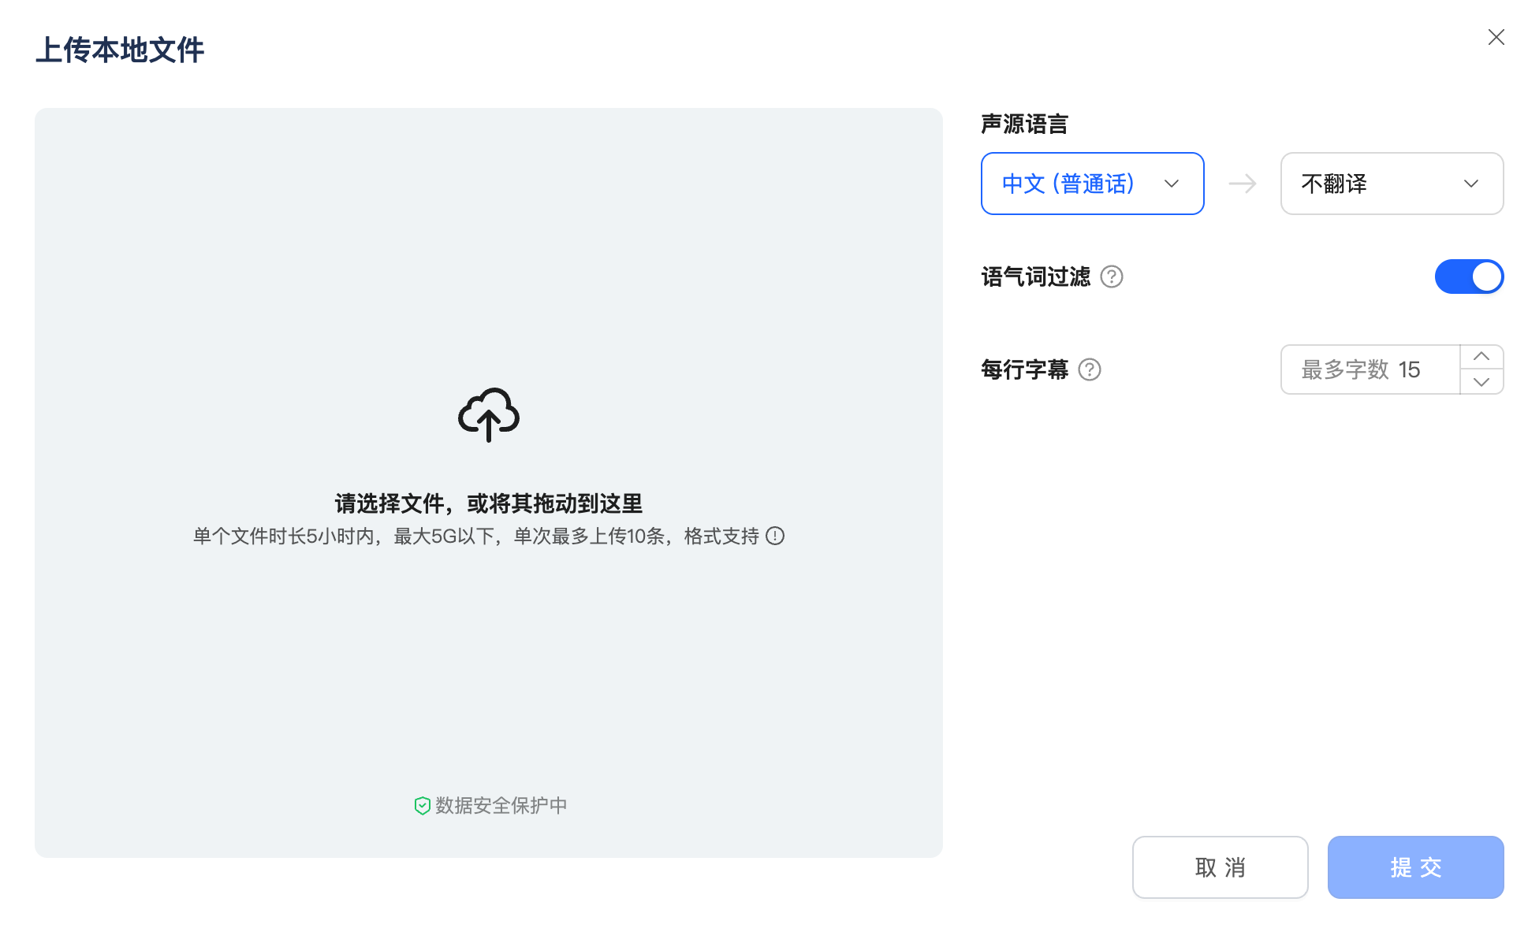Click the 取消 button
The image size is (1528, 928).
1220,867
